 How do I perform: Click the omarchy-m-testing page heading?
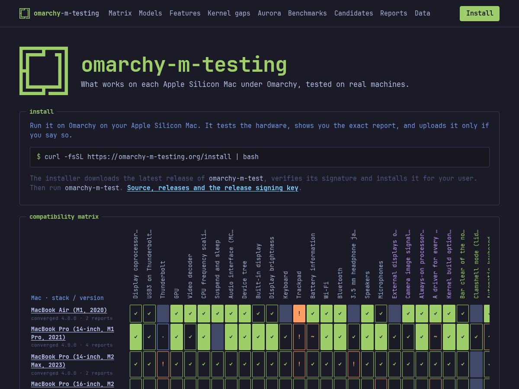(184, 64)
